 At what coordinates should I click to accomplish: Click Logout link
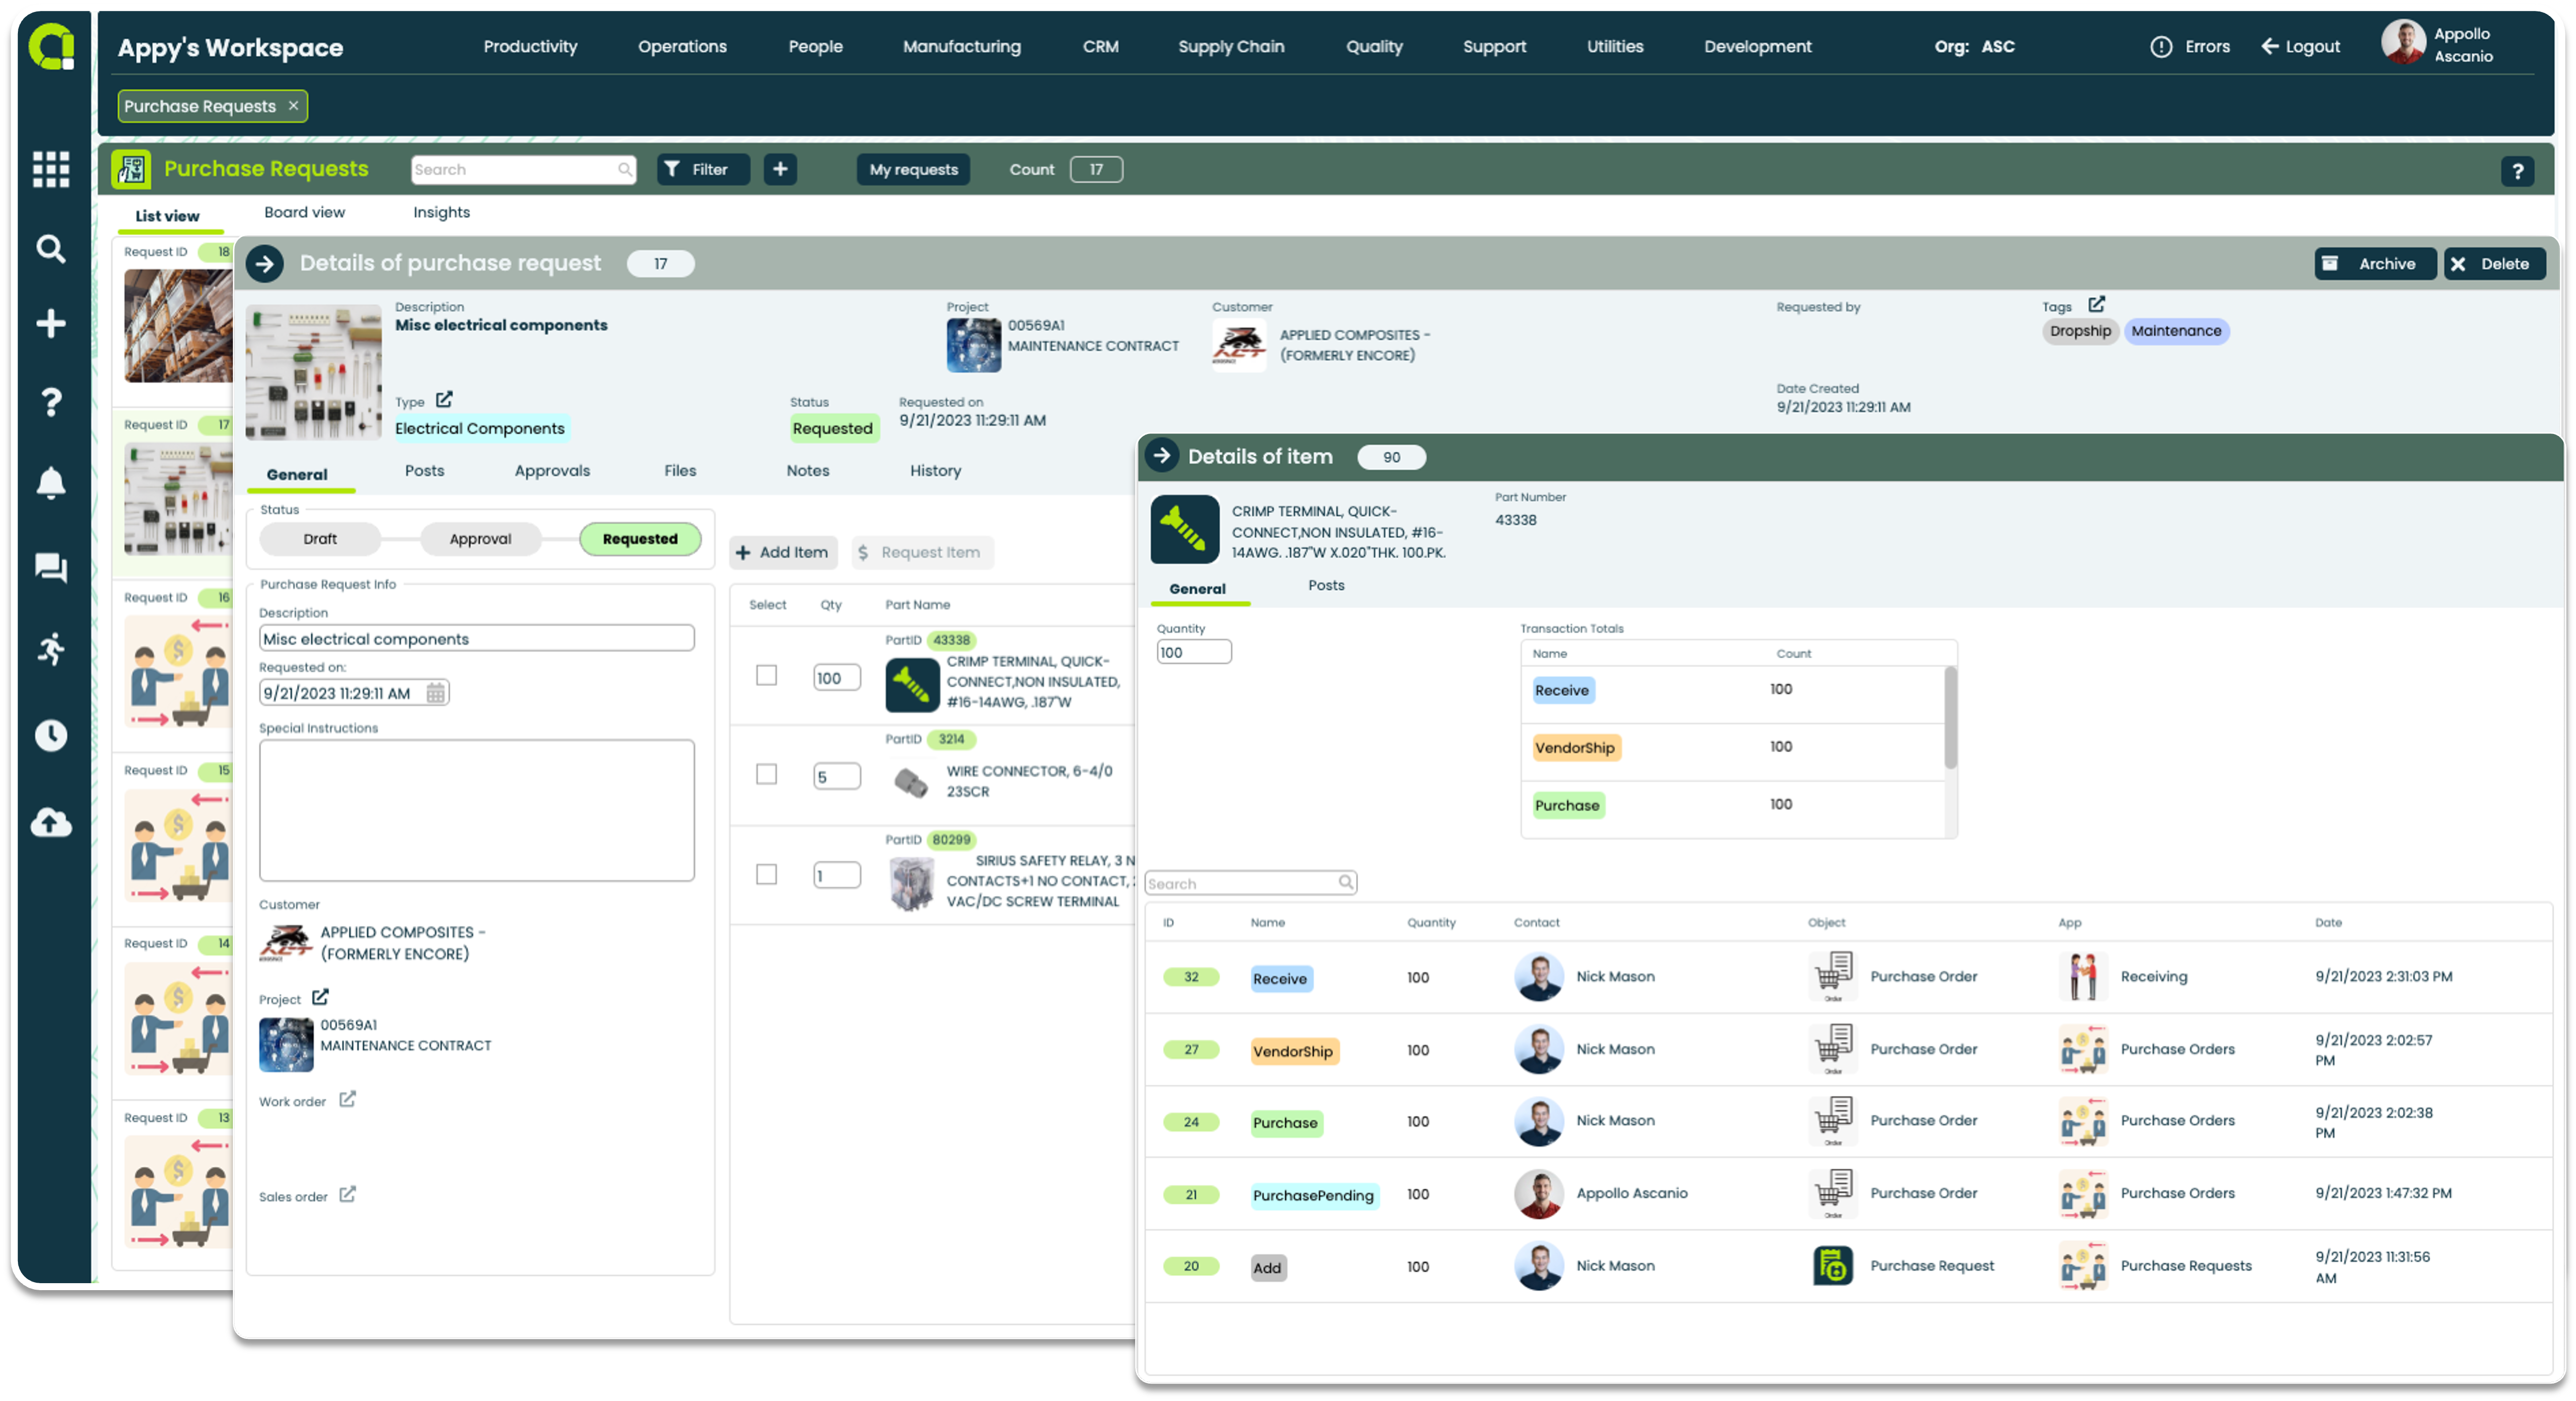click(2300, 47)
